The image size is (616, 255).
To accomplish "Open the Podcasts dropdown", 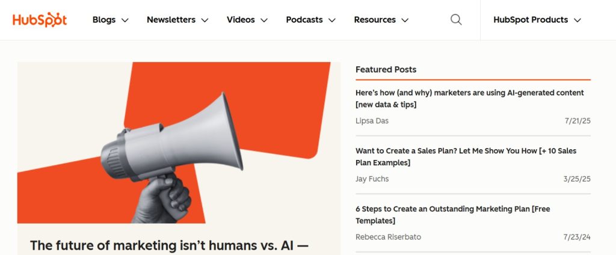I will point(311,20).
